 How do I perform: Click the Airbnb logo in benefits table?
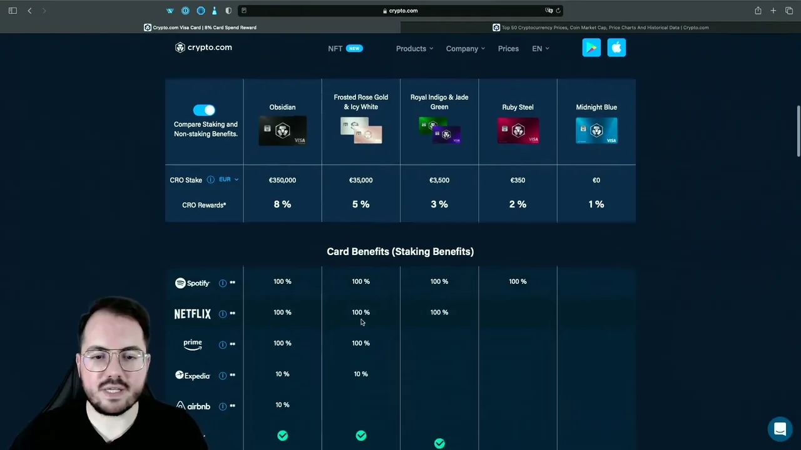pos(193,406)
